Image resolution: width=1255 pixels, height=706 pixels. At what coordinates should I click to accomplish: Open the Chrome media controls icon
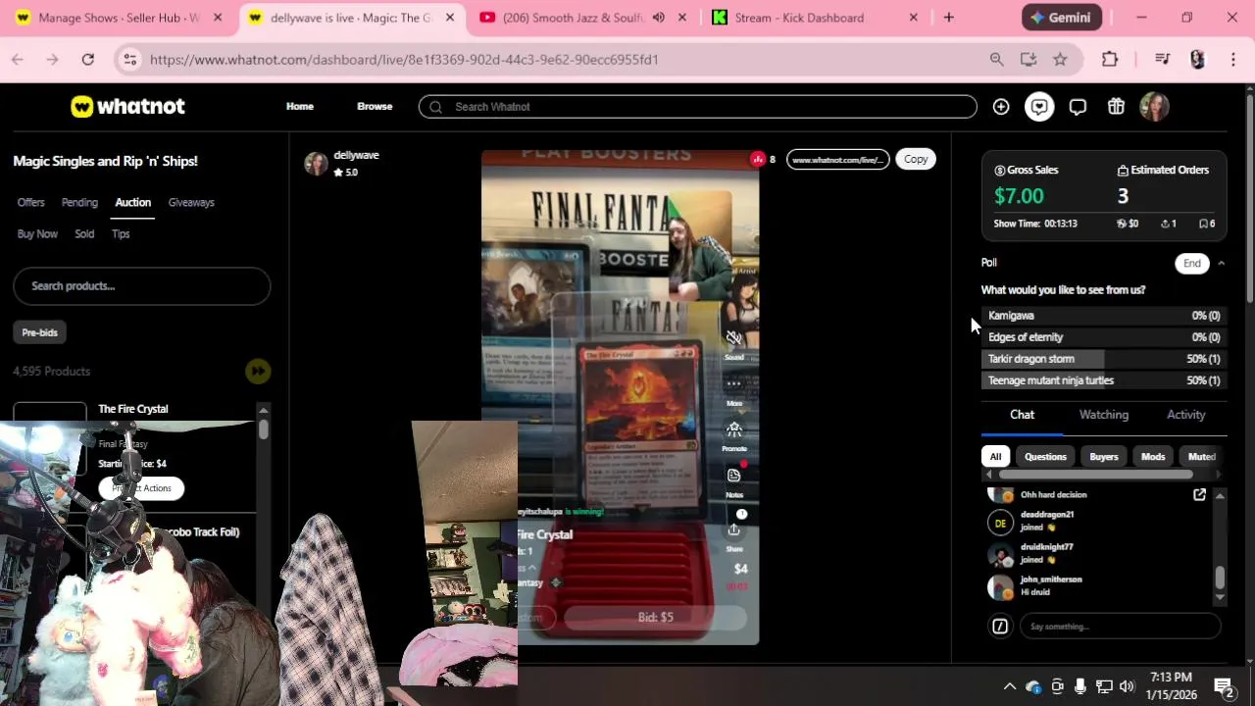click(x=1162, y=60)
